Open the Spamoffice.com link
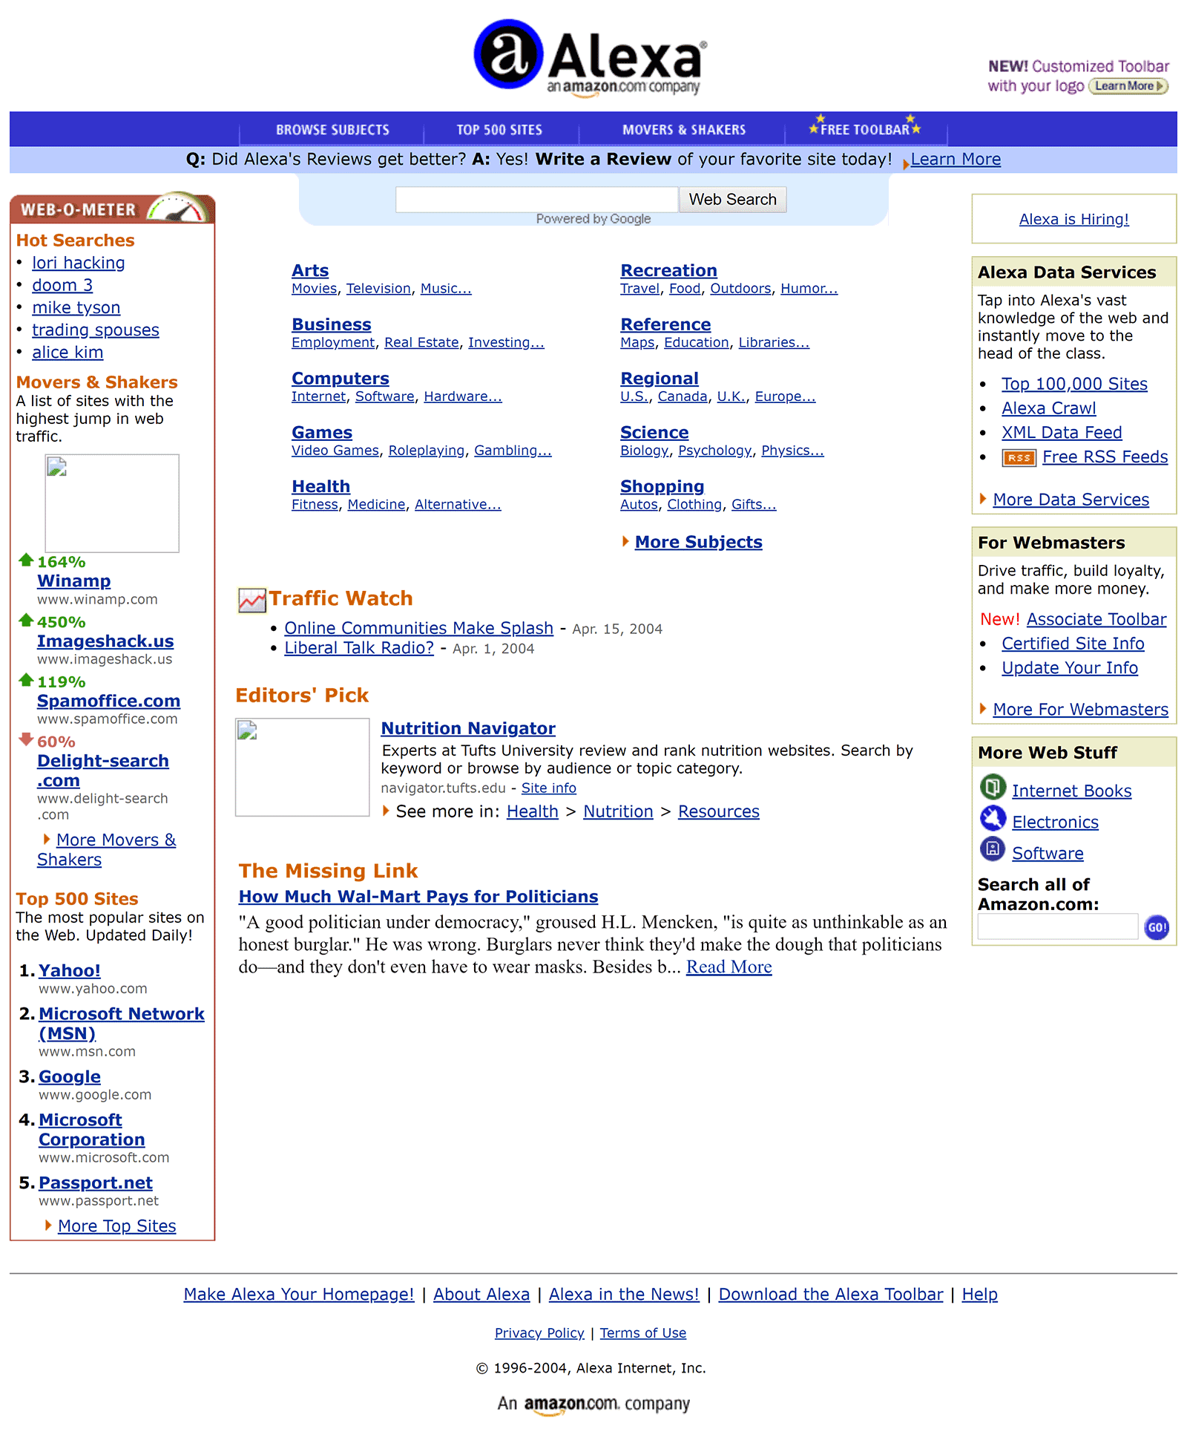 (x=109, y=701)
